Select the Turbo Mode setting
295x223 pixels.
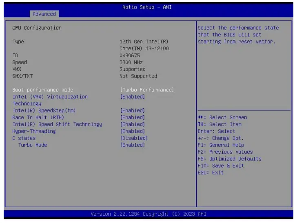tap(33, 145)
